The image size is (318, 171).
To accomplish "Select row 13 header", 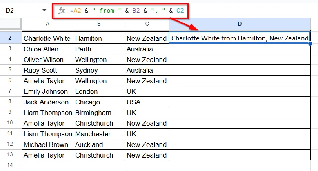I will pos(11,155).
